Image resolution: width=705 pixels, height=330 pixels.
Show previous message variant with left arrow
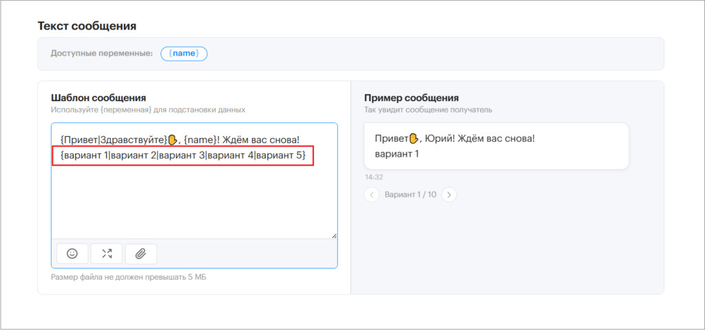371,195
